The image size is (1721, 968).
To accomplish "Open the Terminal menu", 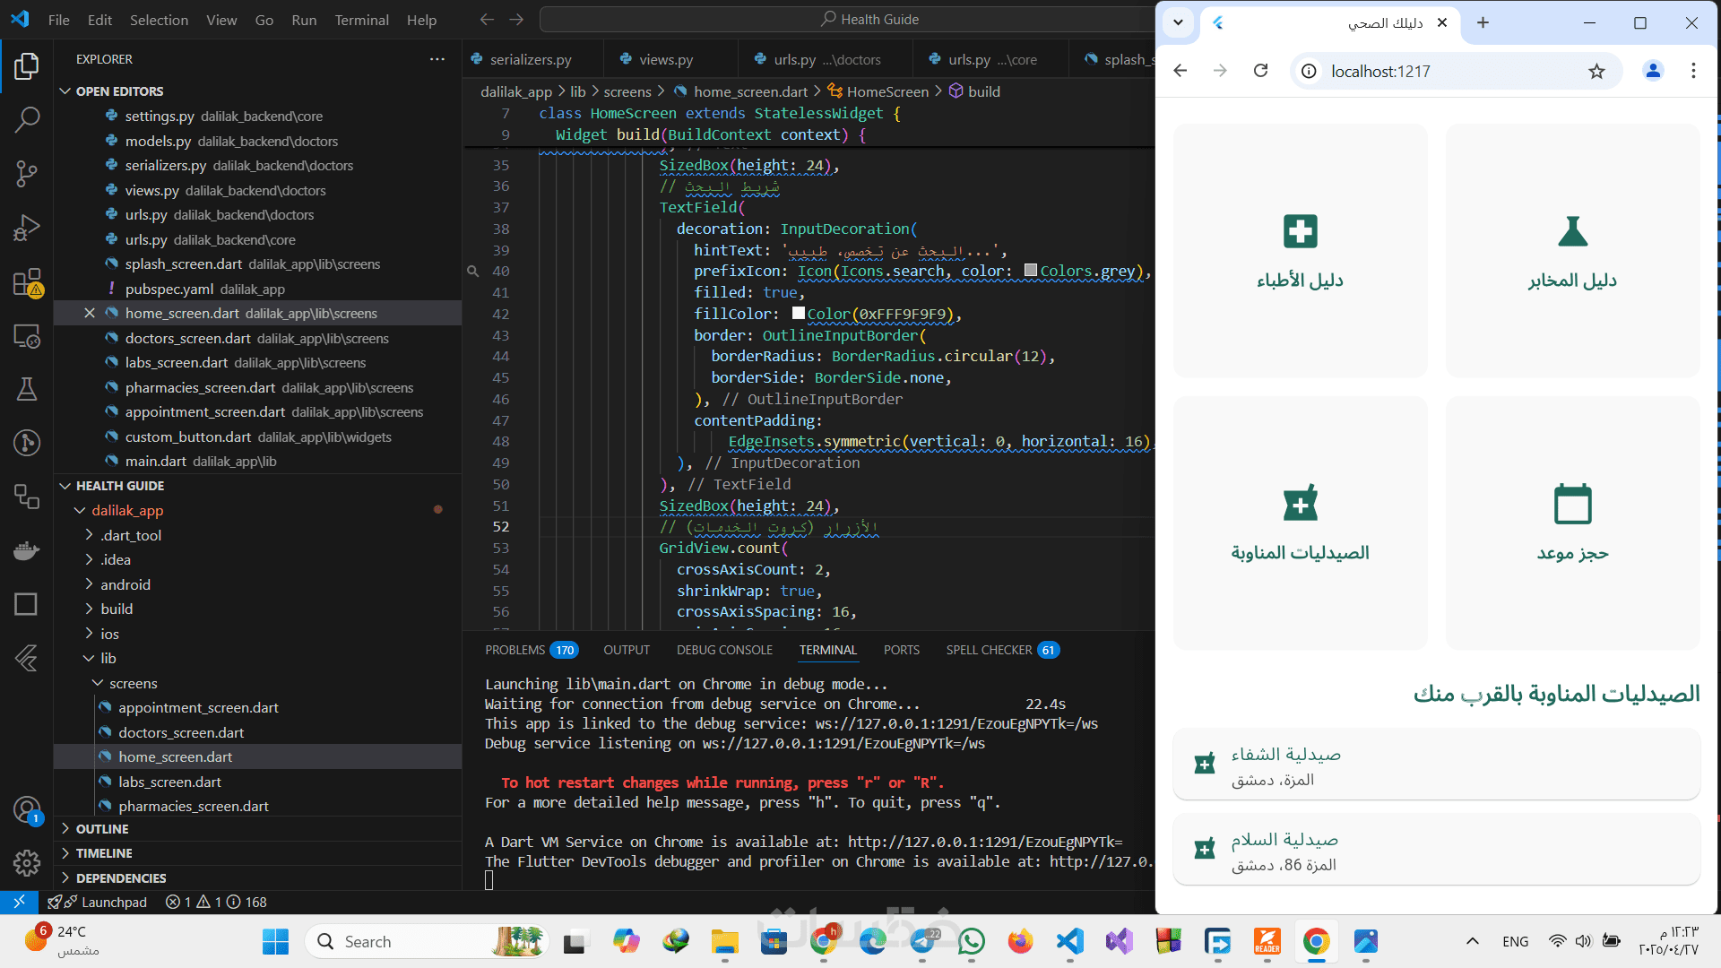I will click(x=361, y=20).
